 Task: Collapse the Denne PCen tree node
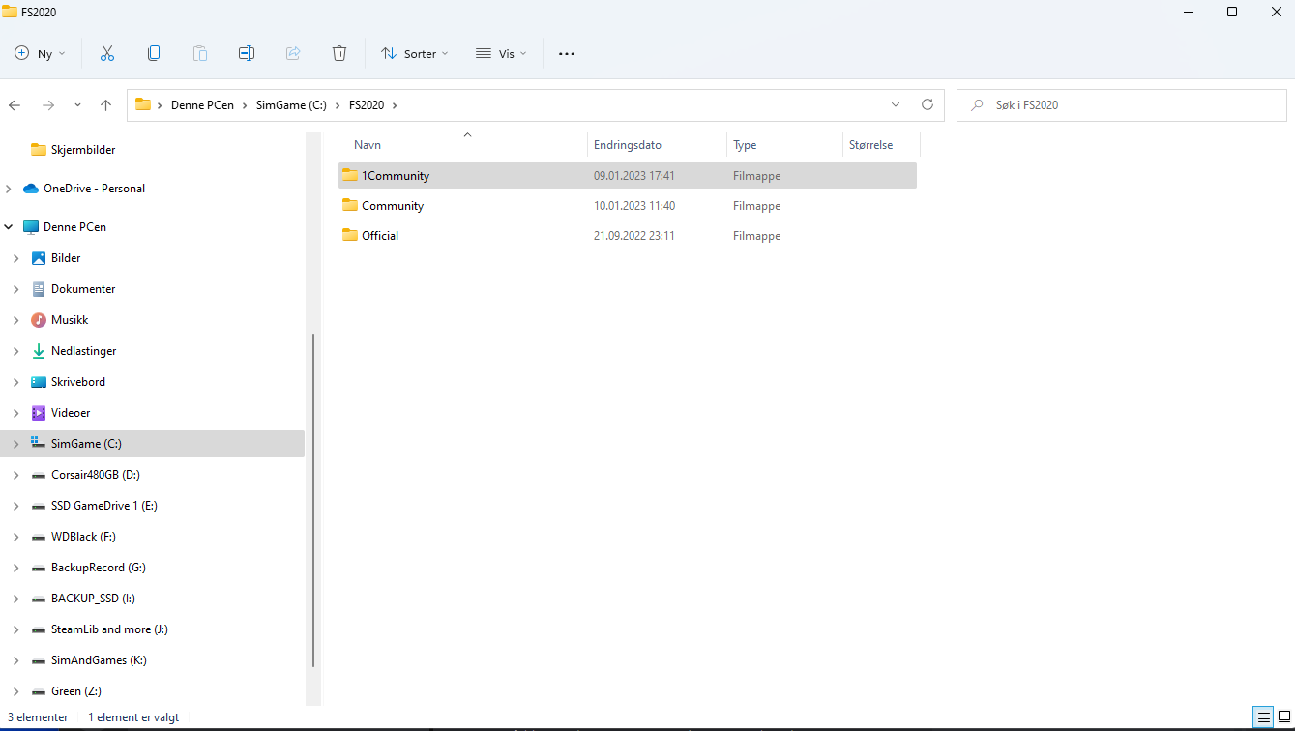tap(9, 227)
